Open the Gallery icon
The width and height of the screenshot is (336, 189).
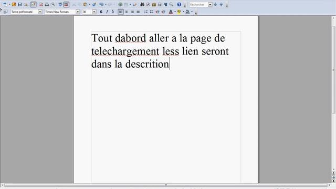pos(154,5)
